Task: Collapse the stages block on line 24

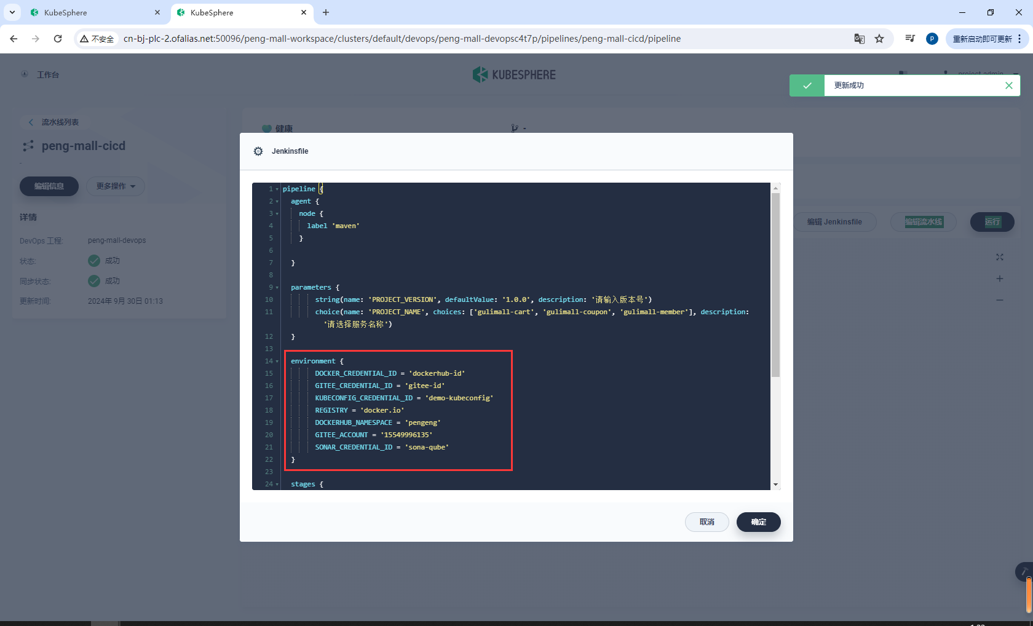Action: tap(277, 485)
